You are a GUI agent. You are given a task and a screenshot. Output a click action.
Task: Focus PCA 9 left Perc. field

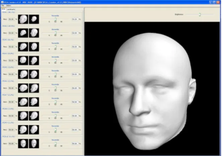(11, 130)
